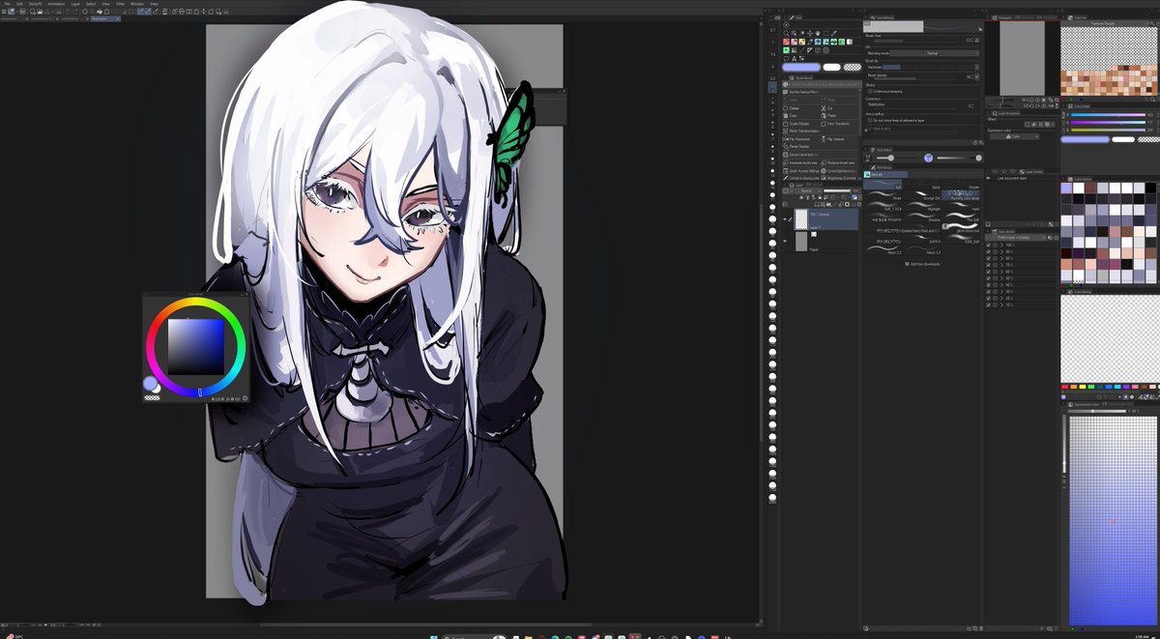Select the Zoom magnifier tool
The height and width of the screenshot is (639, 1160).
point(786,33)
